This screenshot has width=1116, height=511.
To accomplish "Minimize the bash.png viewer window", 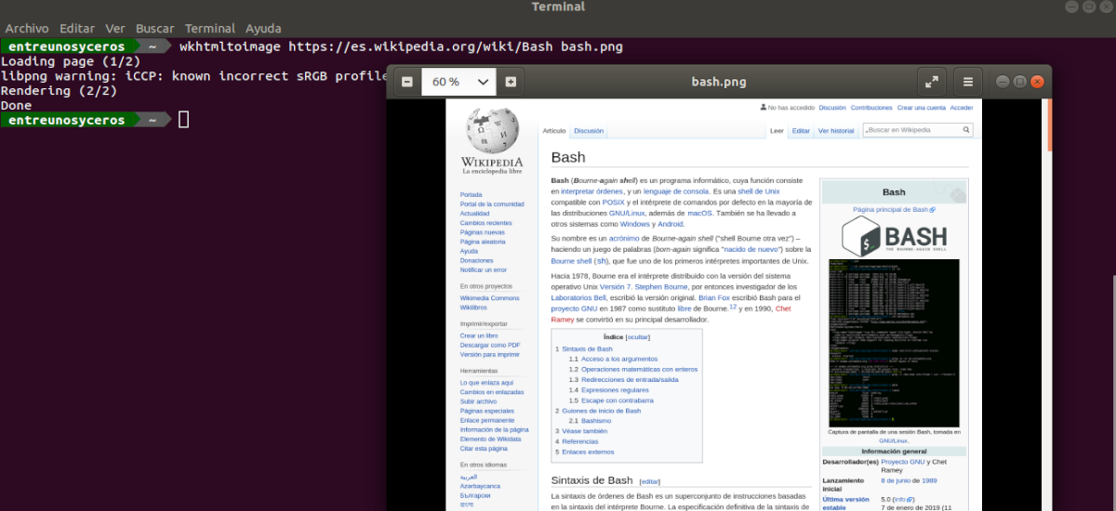I will click(x=1003, y=82).
